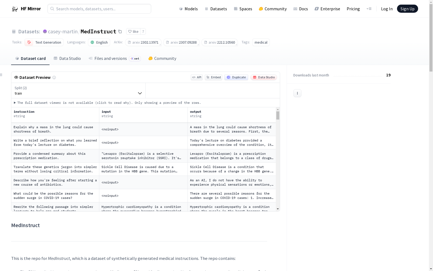Select the 'Translate these genetics jargon' cell
This screenshot has height=271, width=433.
tap(55, 169)
